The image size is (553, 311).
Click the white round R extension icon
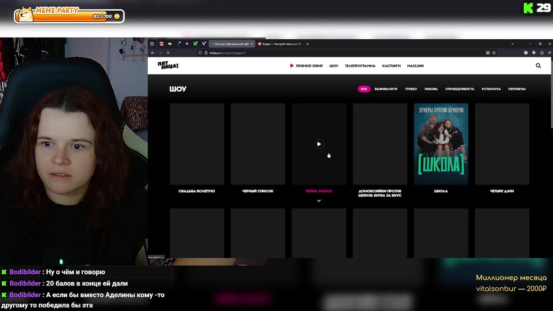[526, 53]
